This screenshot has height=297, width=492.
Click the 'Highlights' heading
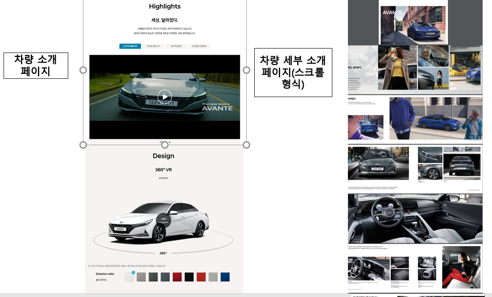click(x=165, y=6)
